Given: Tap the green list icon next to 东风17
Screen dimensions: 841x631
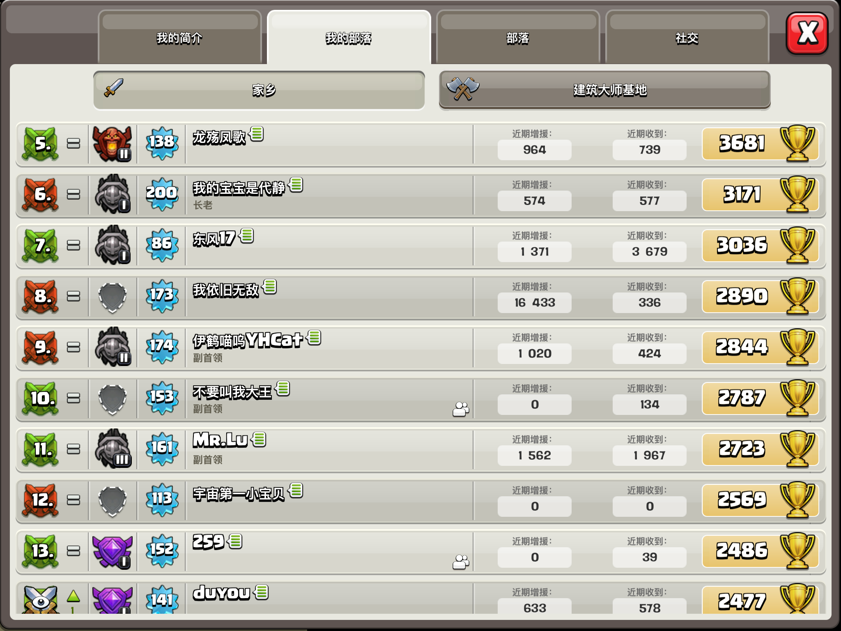Looking at the screenshot, I should tap(247, 236).
